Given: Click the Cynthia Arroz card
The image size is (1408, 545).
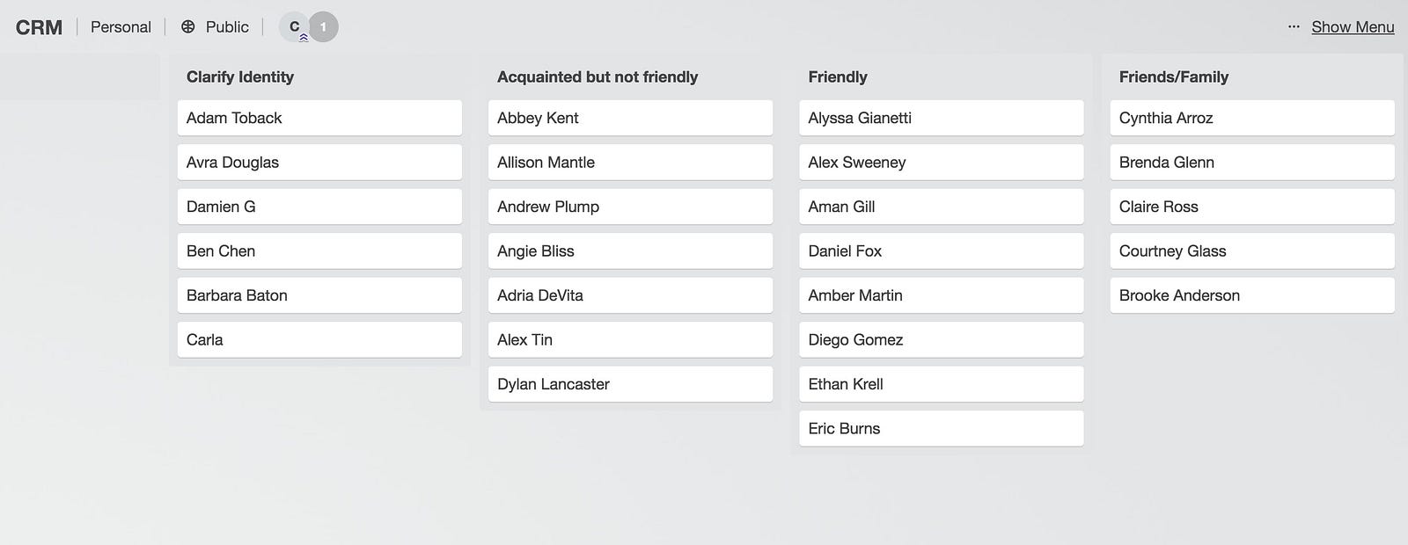Looking at the screenshot, I should 1251,118.
